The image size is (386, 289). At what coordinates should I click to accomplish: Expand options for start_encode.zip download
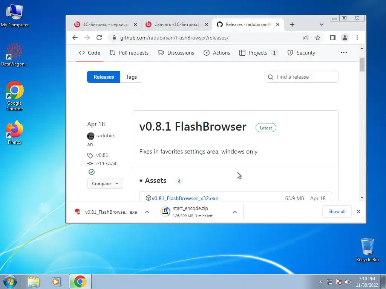235,212
